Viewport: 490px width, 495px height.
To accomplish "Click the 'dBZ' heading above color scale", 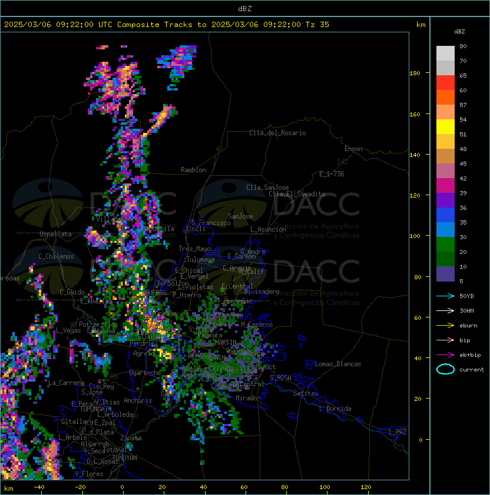I will click(x=459, y=32).
